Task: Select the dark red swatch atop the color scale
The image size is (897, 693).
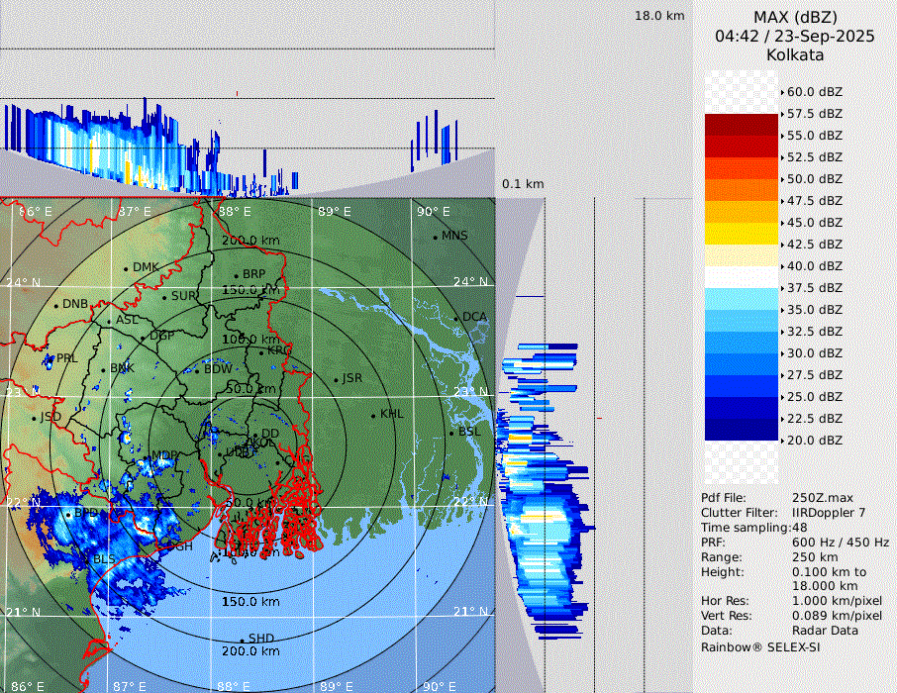Action: click(742, 125)
